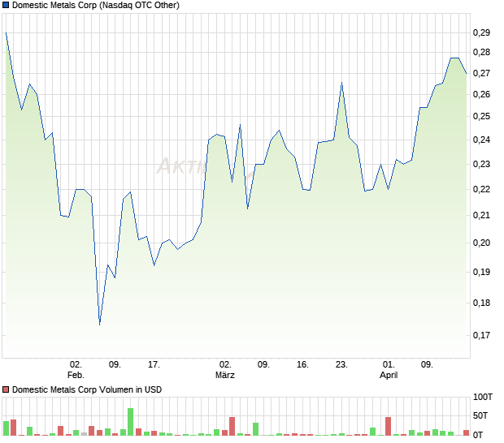Click the 0,19 price axis label

481,272
